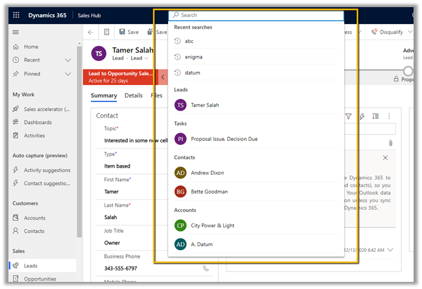Viewport: 422px width, 289px height.
Task: Open account A. Datum result
Action: click(x=256, y=244)
